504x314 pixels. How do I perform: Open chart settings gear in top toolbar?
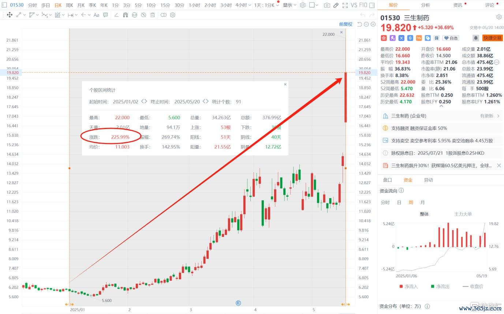pos(303,5)
